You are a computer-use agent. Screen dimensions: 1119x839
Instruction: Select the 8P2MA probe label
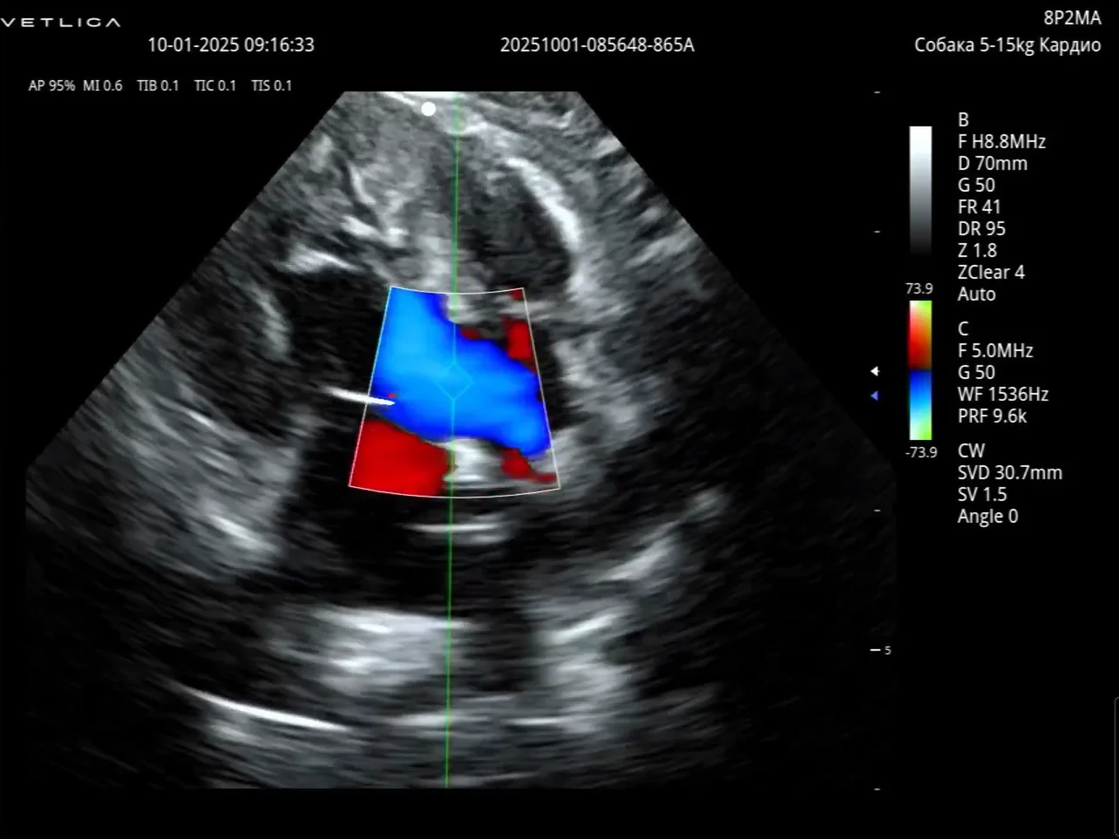pyautogui.click(x=1072, y=18)
